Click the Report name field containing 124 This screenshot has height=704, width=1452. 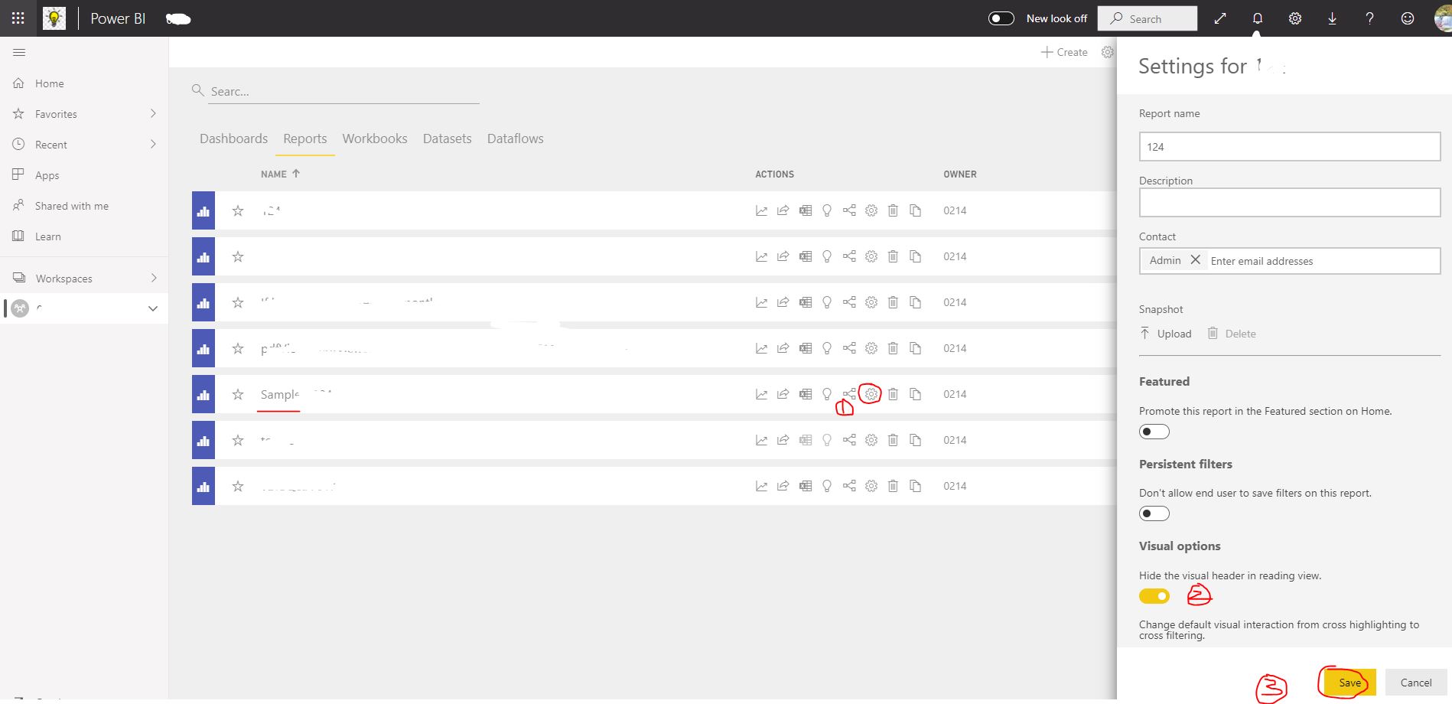[1290, 147]
